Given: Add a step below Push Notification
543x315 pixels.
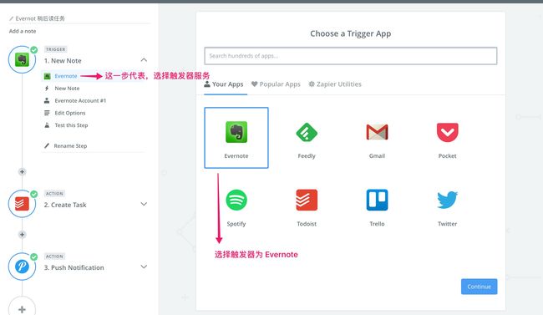Looking at the screenshot, I should 22,309.
